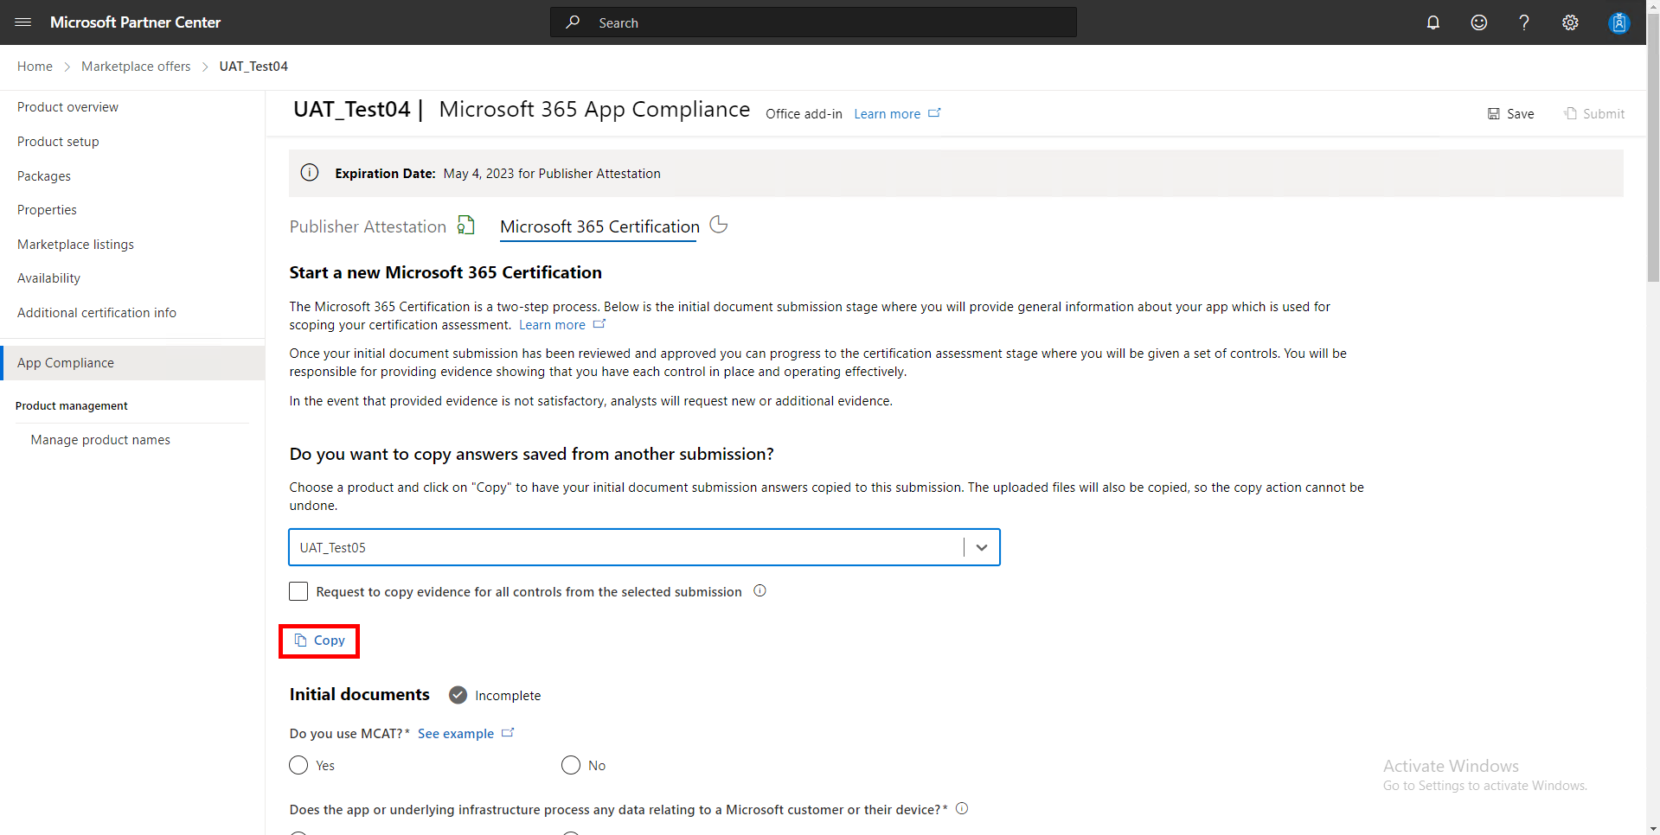The image size is (1660, 835).
Task: Open Product setup in sidebar
Action: (58, 142)
